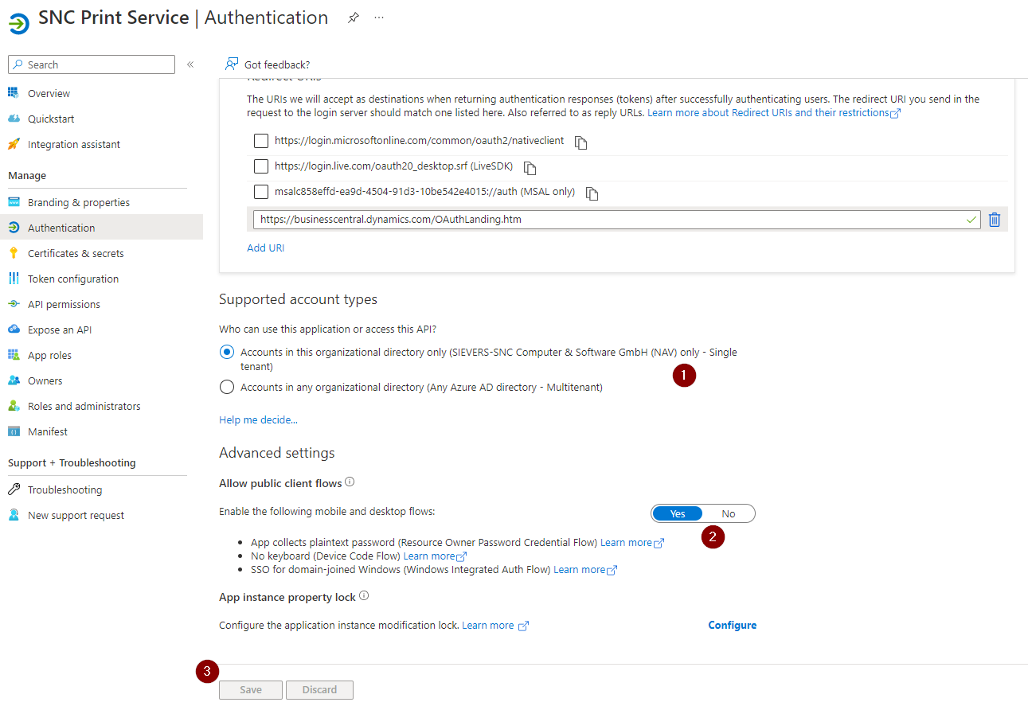Open Certificates & secrets in the menu
This screenshot has width=1028, height=706.
[x=76, y=253]
